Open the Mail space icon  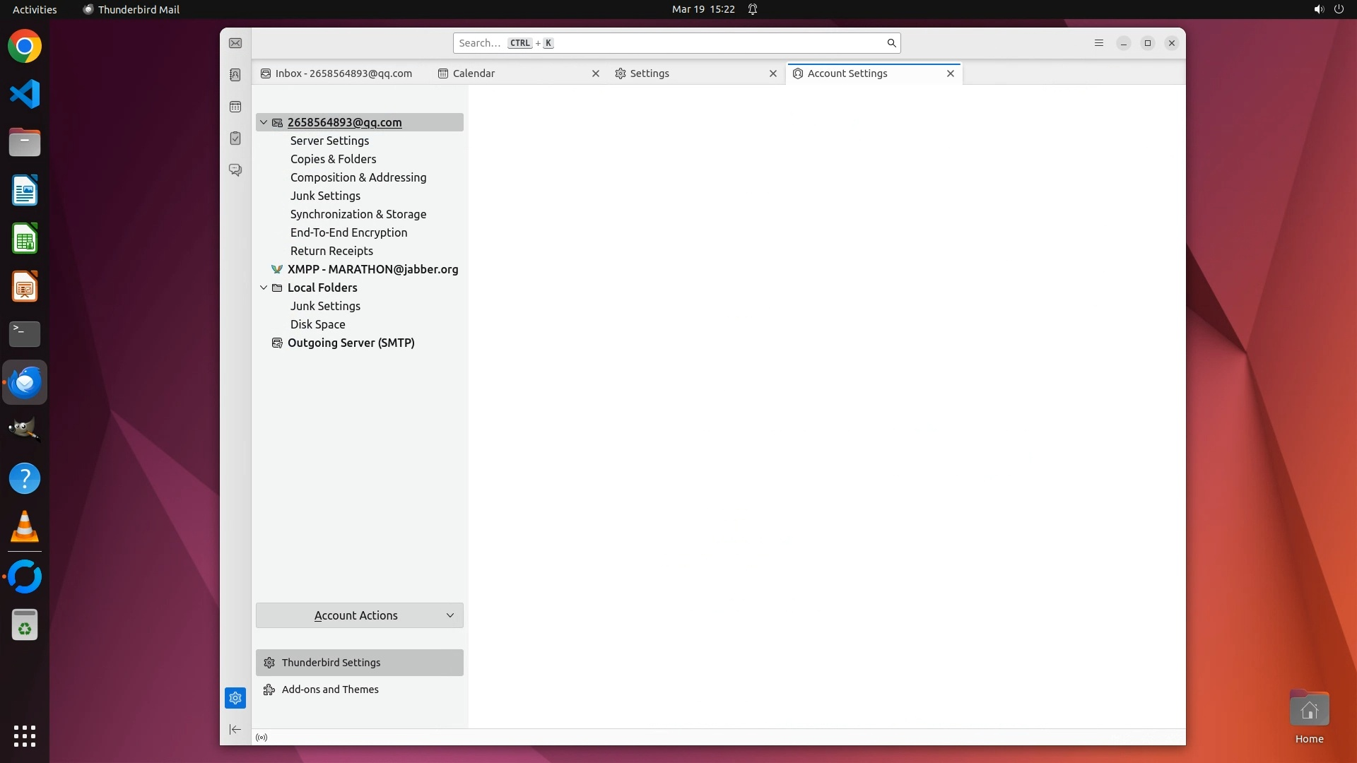pyautogui.click(x=235, y=43)
